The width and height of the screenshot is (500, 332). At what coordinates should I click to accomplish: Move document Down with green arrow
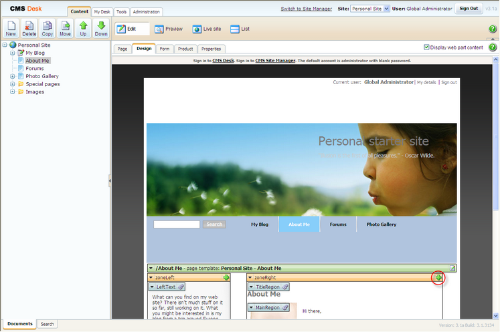[101, 28]
